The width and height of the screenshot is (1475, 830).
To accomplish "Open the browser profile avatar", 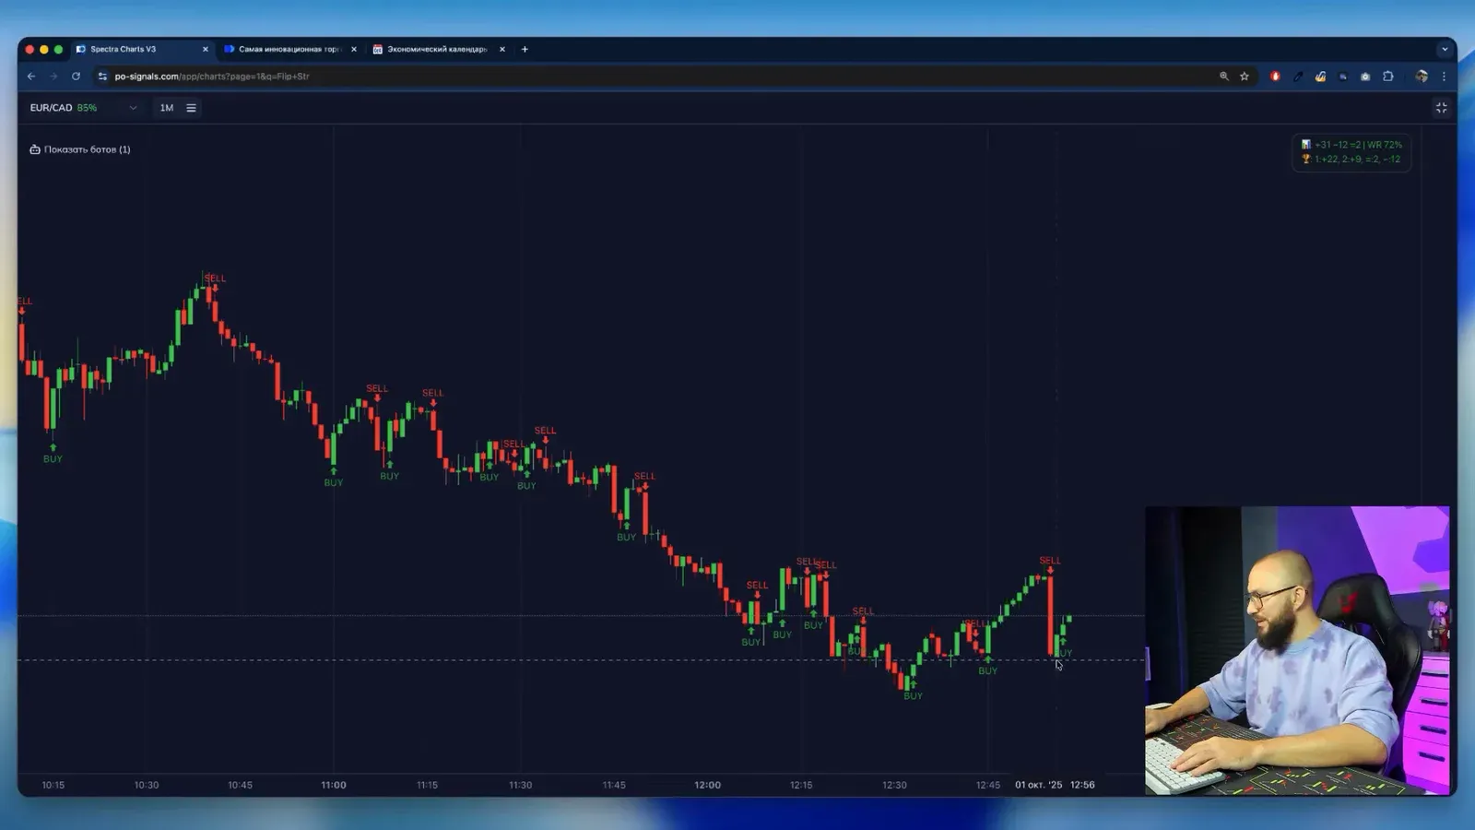I will (x=1422, y=77).
